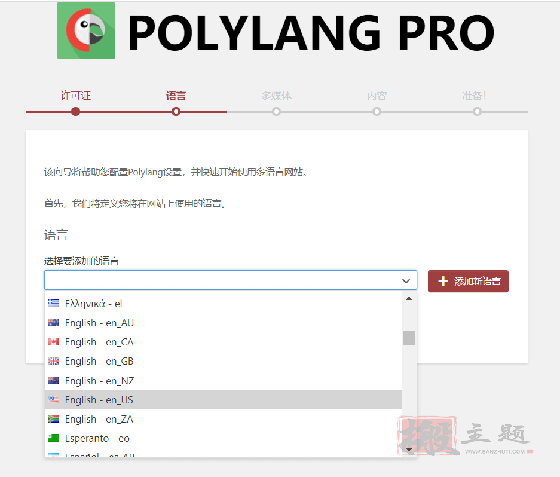Click the dropdown chevron arrow
Image resolution: width=560 pixels, height=477 pixels.
pos(406,281)
